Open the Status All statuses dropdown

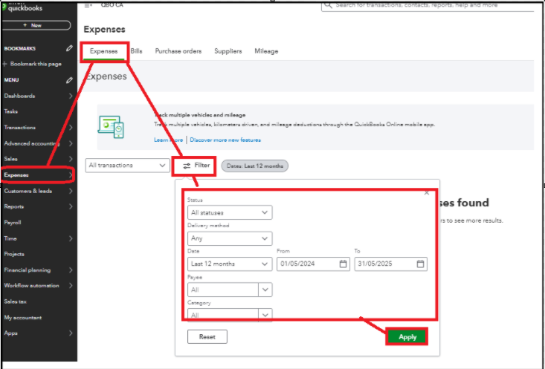(230, 212)
